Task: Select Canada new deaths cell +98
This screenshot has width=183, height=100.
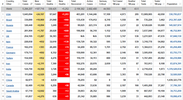Action: click(64, 86)
